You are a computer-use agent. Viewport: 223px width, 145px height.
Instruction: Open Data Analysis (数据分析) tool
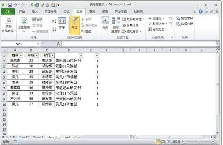pyautogui.click(x=185, y=24)
